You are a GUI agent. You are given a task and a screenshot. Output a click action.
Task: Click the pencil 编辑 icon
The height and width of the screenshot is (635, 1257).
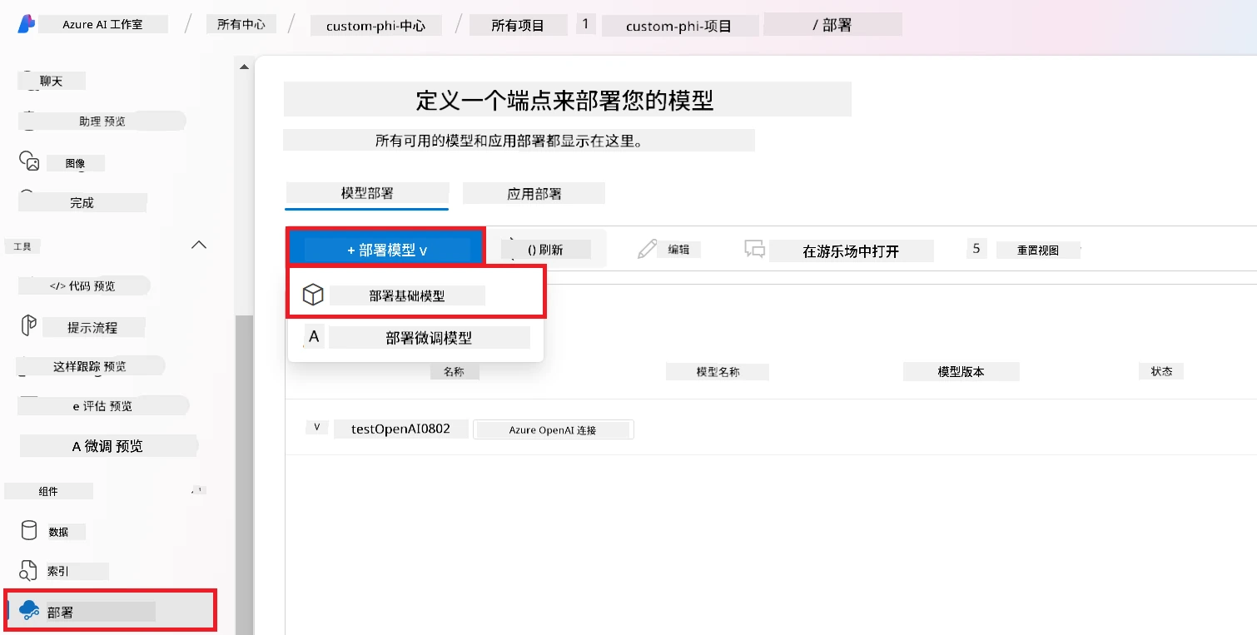coord(648,249)
